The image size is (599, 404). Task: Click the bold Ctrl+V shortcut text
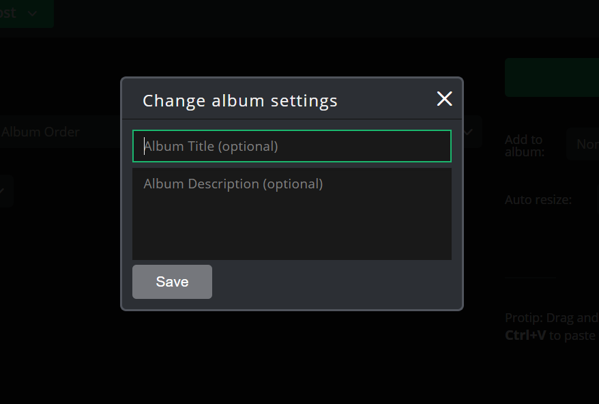(x=525, y=335)
